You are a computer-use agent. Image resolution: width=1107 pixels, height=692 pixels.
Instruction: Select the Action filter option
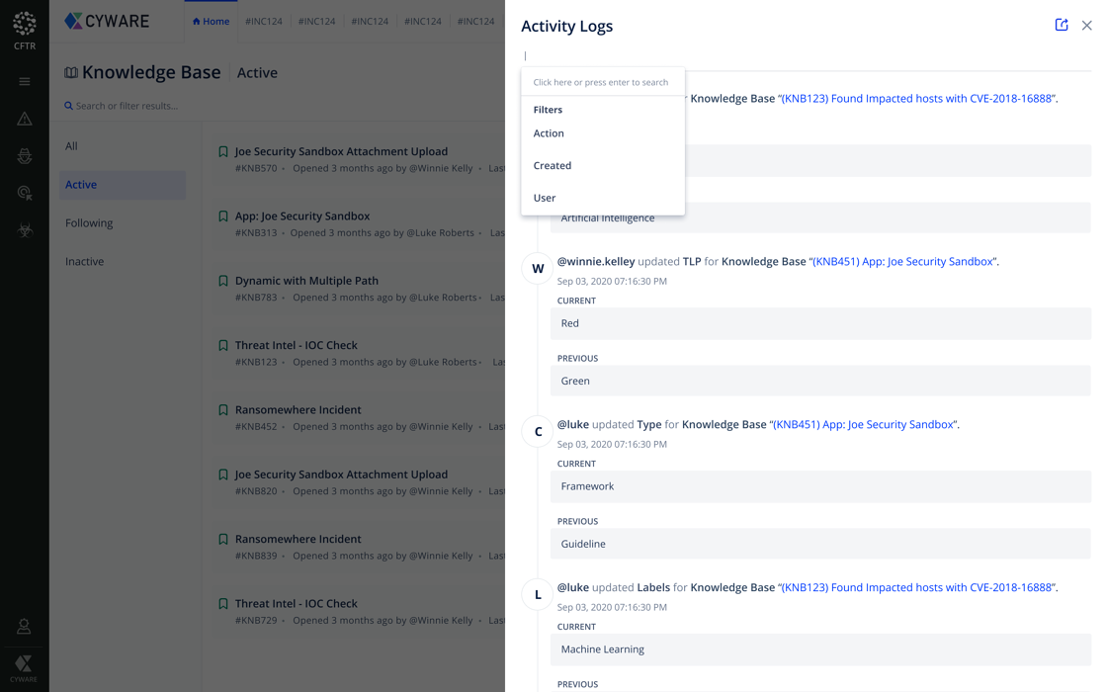pos(549,133)
